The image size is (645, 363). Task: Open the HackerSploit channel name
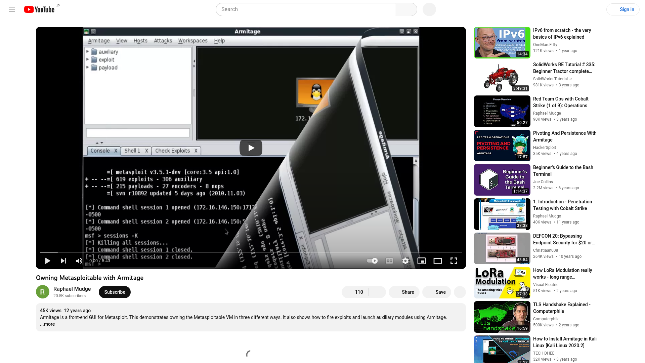544,148
